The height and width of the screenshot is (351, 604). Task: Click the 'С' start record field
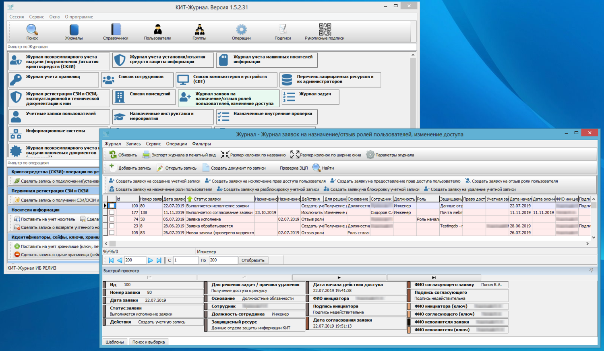[x=185, y=260]
